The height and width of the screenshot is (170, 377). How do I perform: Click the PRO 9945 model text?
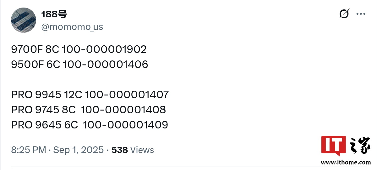pos(36,94)
